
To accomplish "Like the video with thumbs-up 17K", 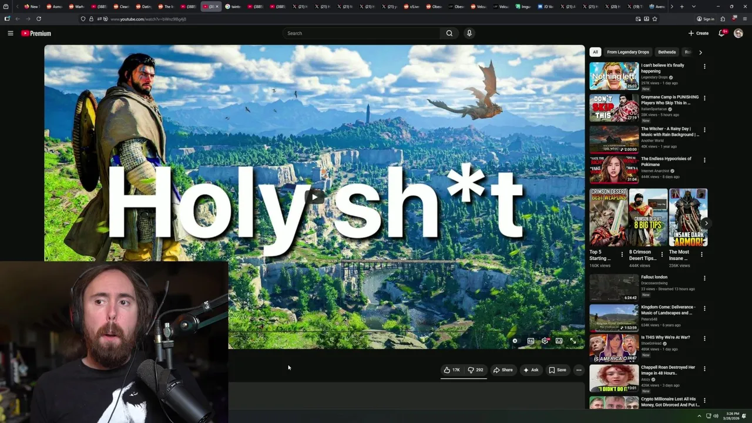I will pyautogui.click(x=452, y=370).
